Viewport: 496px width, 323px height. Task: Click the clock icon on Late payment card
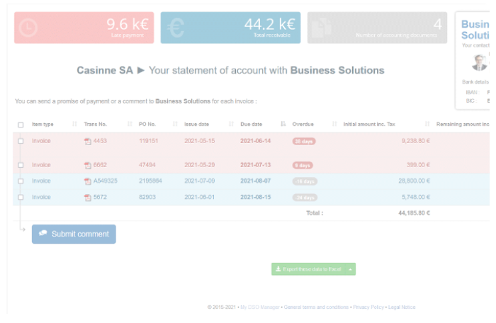click(x=28, y=27)
